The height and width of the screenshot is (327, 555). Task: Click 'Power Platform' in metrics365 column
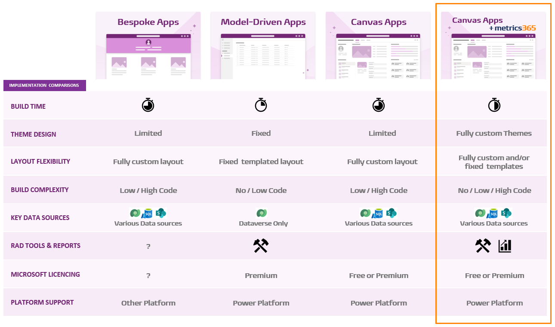(494, 303)
